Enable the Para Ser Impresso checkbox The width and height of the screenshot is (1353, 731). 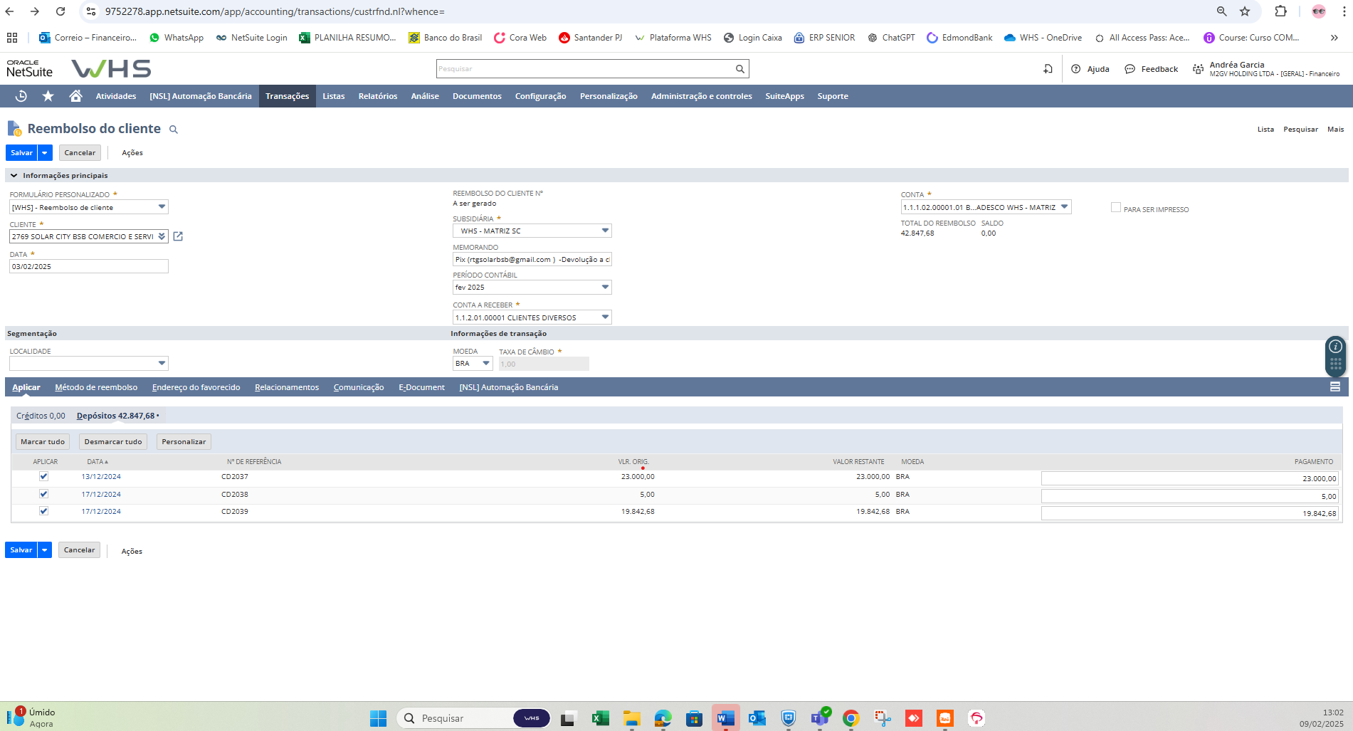coord(1115,207)
